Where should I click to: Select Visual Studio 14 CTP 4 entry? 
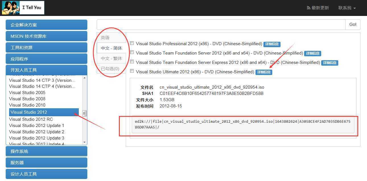click(x=42, y=86)
